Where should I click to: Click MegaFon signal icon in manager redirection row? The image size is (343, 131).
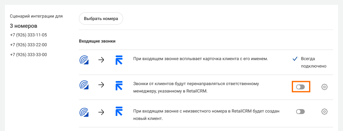(84, 85)
